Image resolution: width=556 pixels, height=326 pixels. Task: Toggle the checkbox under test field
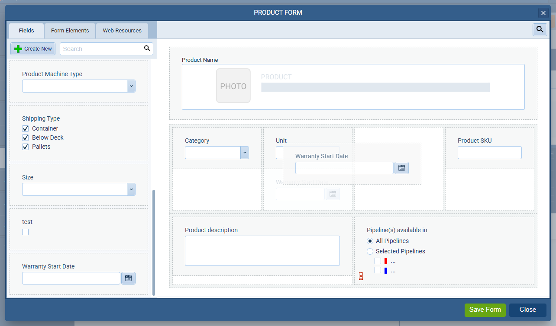(25, 232)
